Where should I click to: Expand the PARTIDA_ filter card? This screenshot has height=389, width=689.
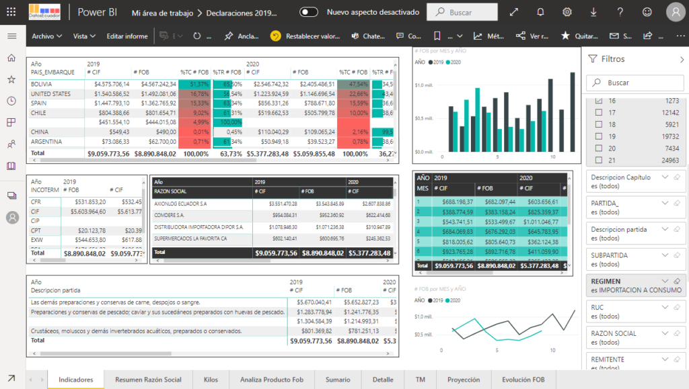[x=665, y=203]
